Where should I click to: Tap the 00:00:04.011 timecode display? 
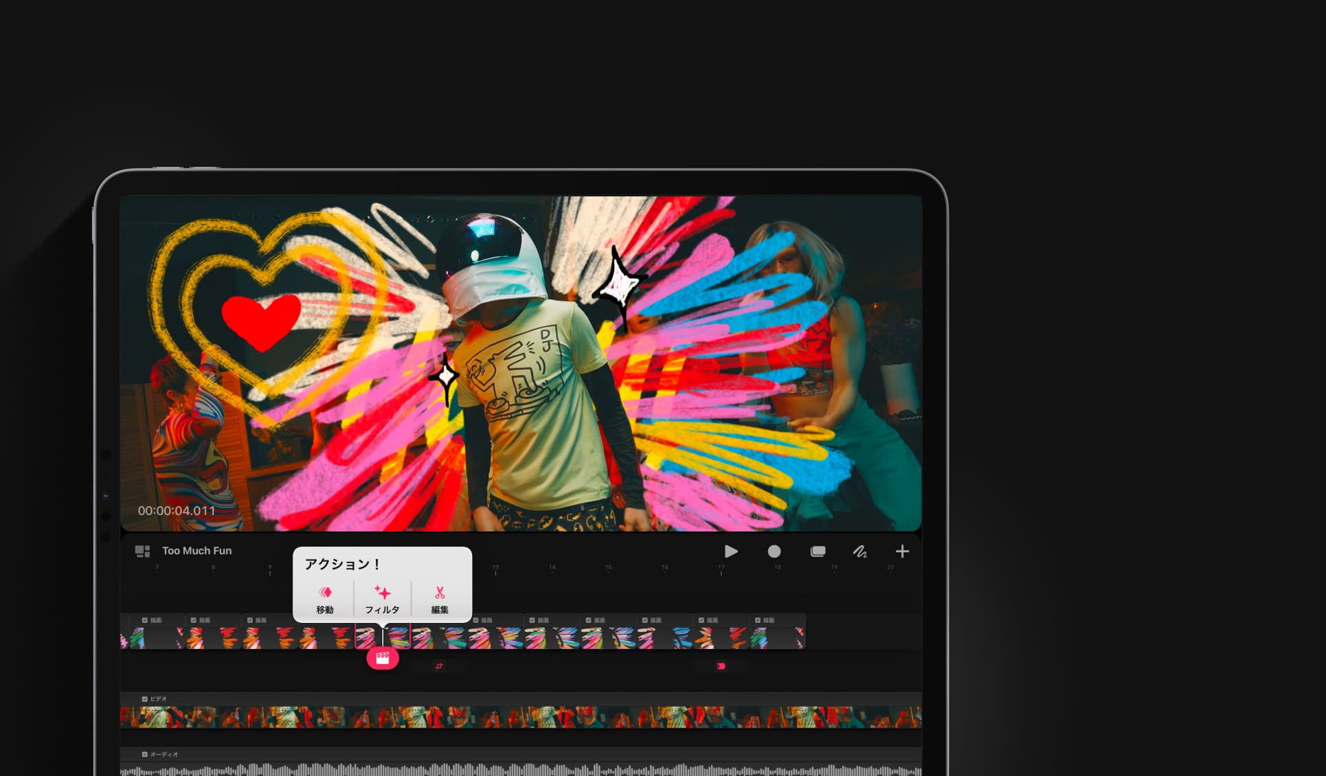click(x=177, y=511)
